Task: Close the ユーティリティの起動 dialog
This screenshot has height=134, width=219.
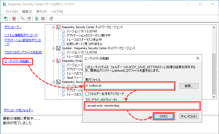Action: pyautogui.click(x=198, y=58)
